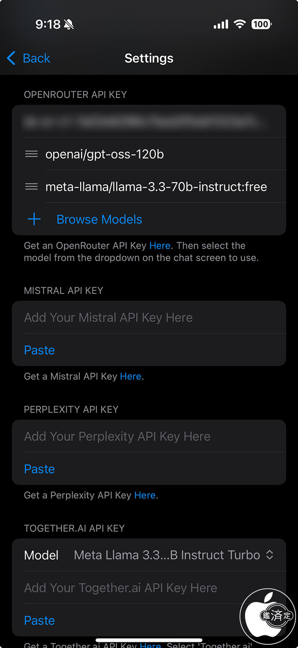Image resolution: width=298 pixels, height=648 pixels.
Task: Tap the Wi-Fi icon in status bar
Action: pos(240,24)
